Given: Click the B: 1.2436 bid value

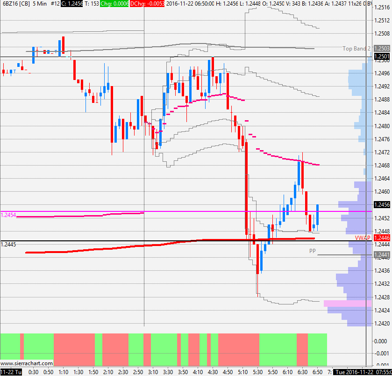Looking at the screenshot, I should tap(314, 3).
